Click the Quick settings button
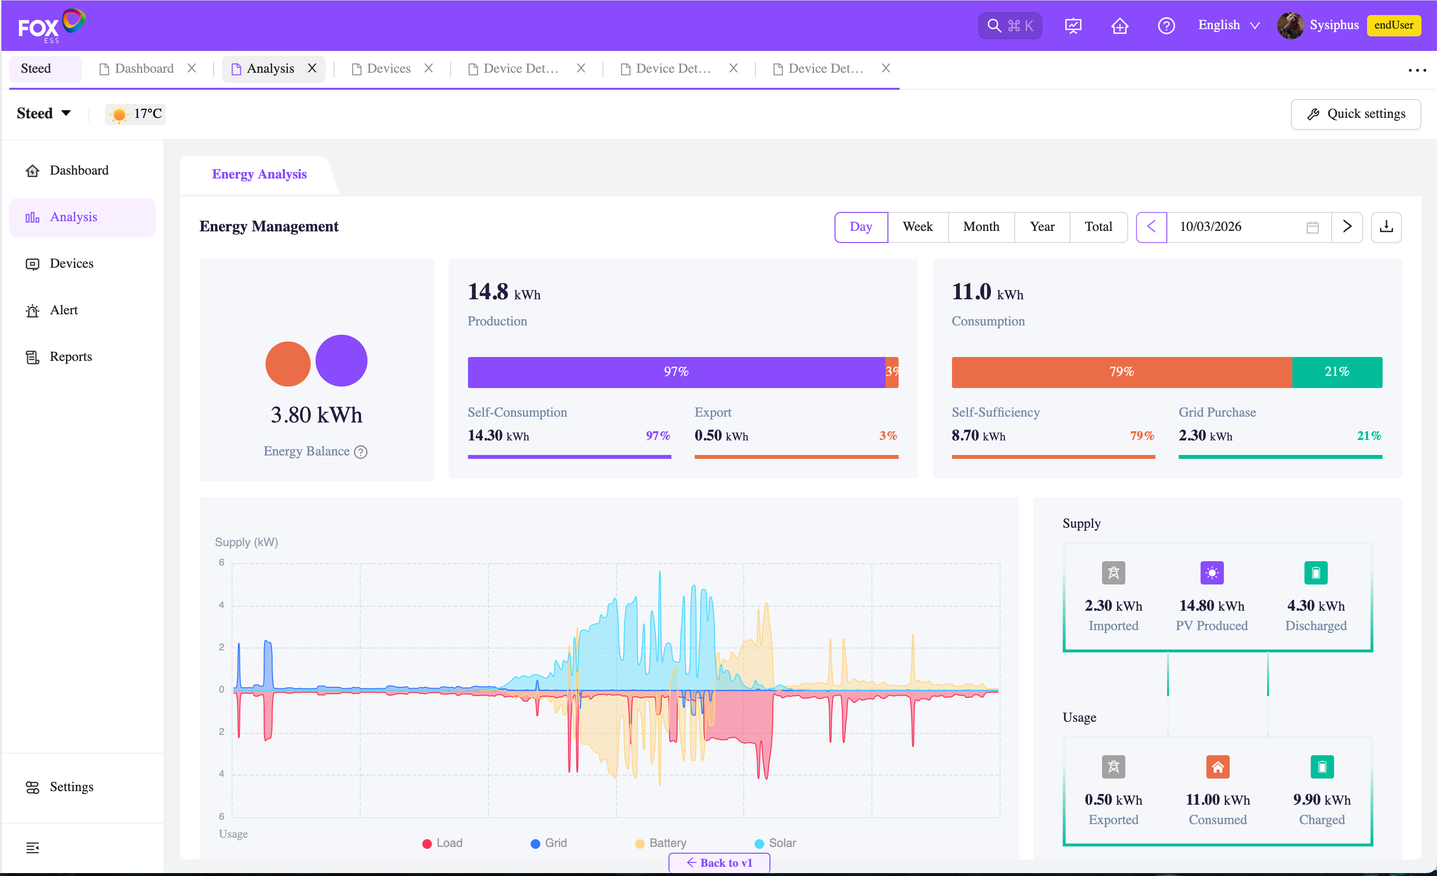The height and width of the screenshot is (876, 1437). [x=1355, y=114]
